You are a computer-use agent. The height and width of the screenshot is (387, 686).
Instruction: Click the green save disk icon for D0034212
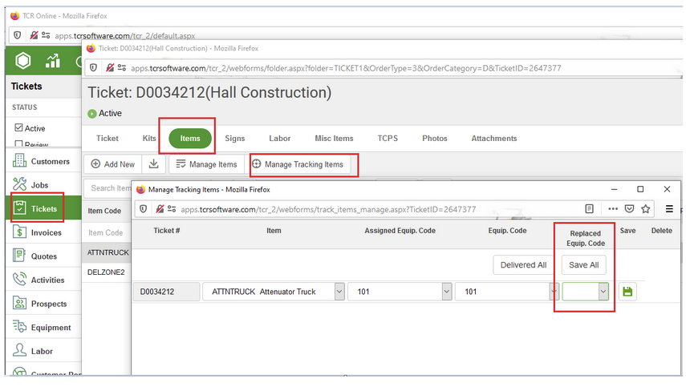pyautogui.click(x=627, y=292)
